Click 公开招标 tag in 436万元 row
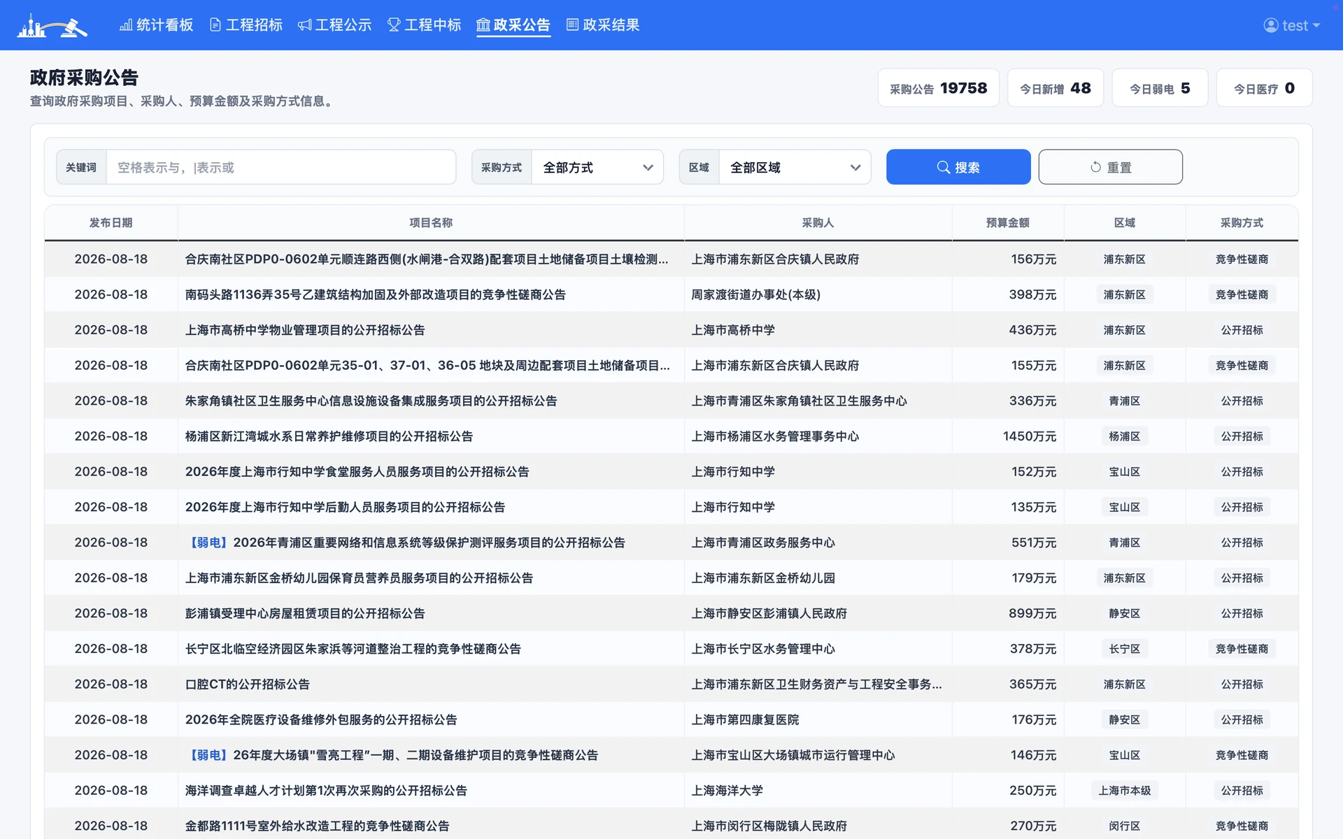1343x839 pixels. [1242, 330]
